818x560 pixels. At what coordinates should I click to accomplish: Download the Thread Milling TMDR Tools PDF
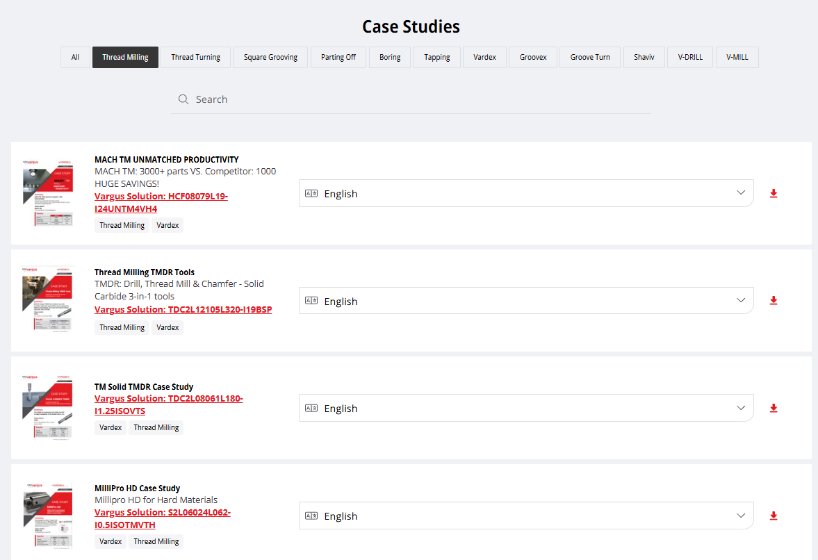[x=774, y=301]
